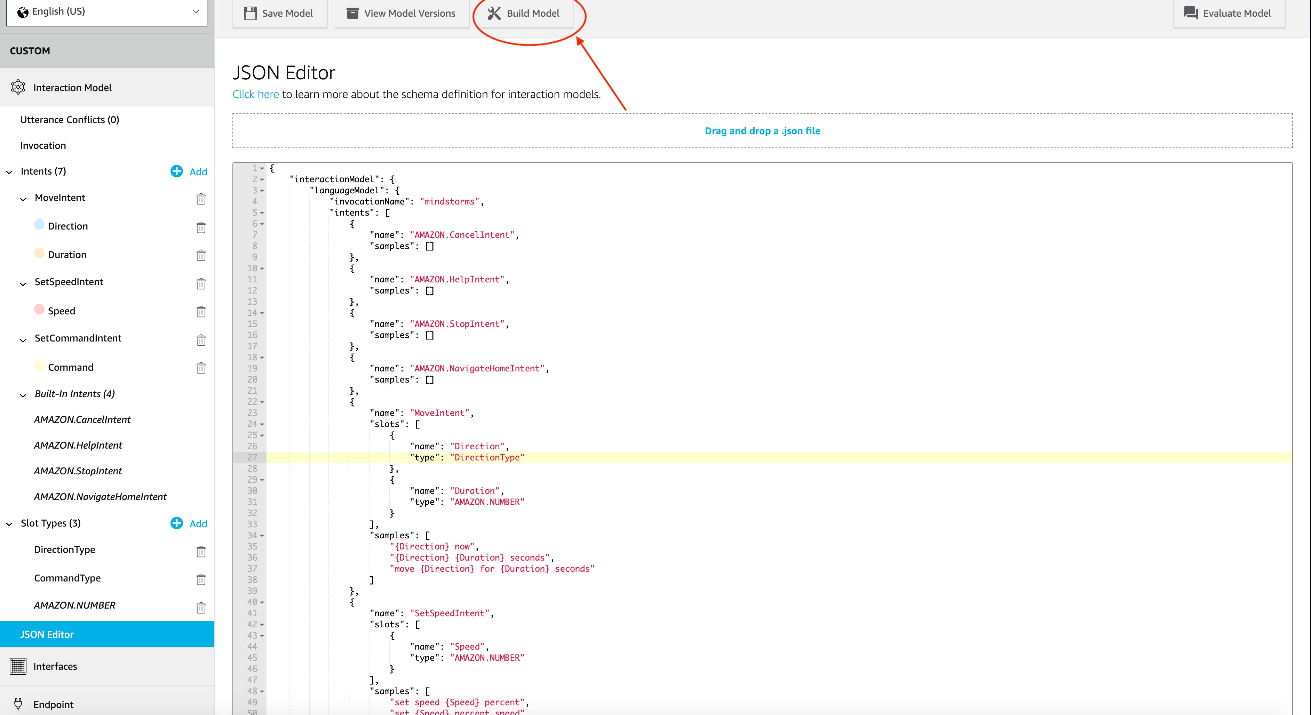Click Add link next to Slot Types
Screen dimensions: 1311x715
pos(198,524)
